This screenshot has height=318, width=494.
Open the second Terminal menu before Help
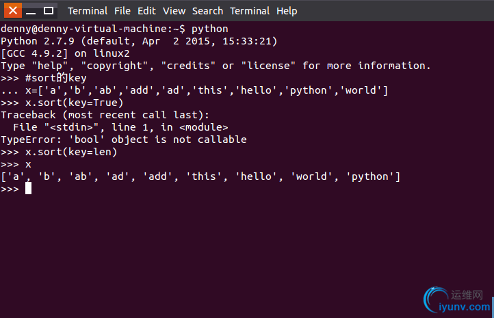pyautogui.click(x=250, y=11)
